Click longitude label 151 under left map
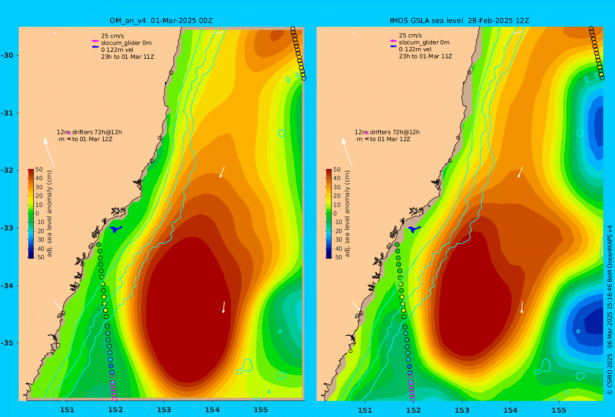The width and height of the screenshot is (615, 417). pyautogui.click(x=67, y=410)
